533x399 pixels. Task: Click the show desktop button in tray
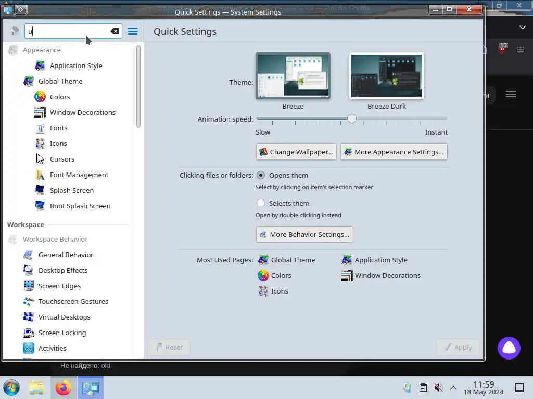click(x=519, y=388)
